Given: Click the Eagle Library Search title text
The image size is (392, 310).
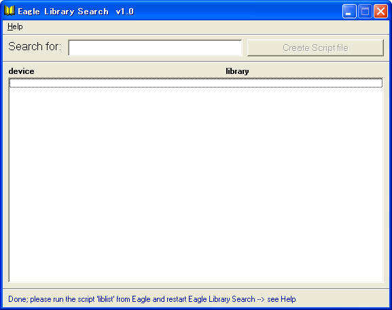Looking at the screenshot, I should [63, 12].
